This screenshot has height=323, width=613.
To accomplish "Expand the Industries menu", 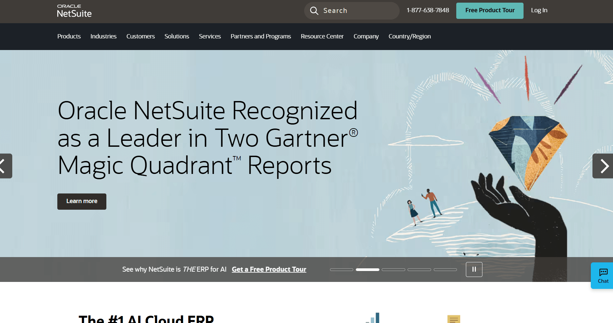I will [x=103, y=36].
